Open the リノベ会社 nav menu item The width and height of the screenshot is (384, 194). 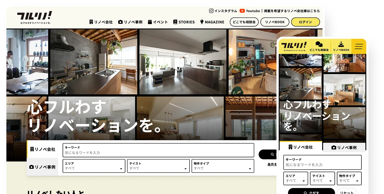101,22
